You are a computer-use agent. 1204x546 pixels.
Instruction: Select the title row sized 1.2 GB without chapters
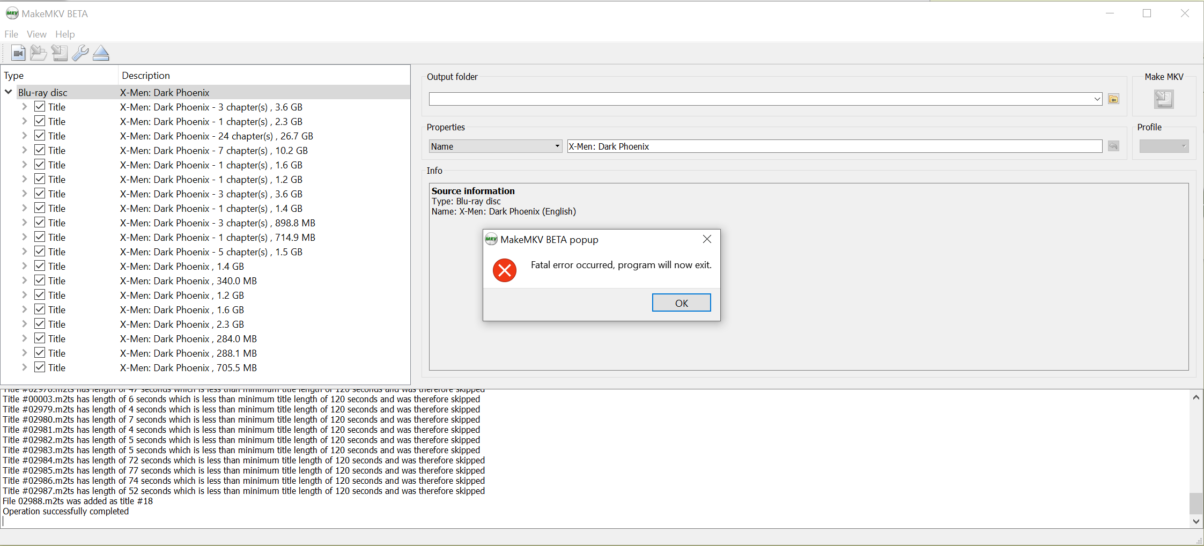(205, 295)
